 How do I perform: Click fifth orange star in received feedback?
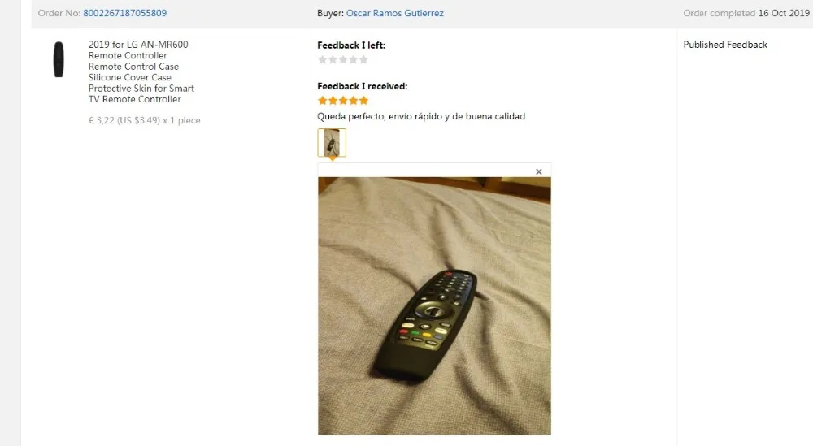363,101
